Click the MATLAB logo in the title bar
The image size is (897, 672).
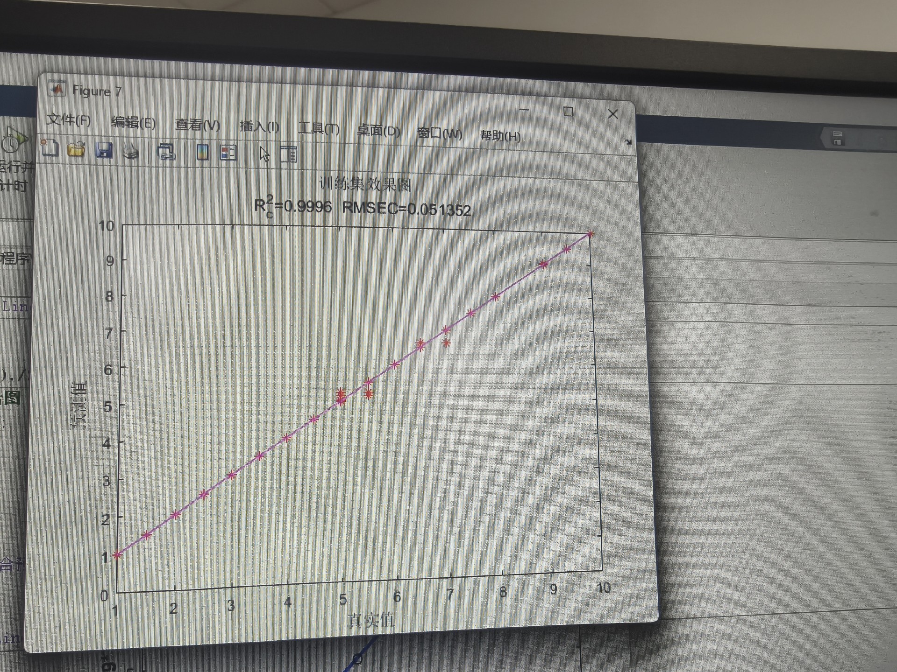tap(57, 89)
